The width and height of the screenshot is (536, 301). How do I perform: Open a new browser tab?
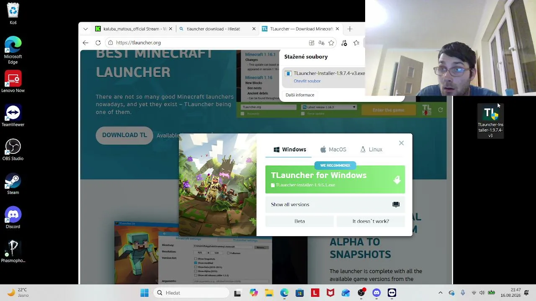[350, 29]
